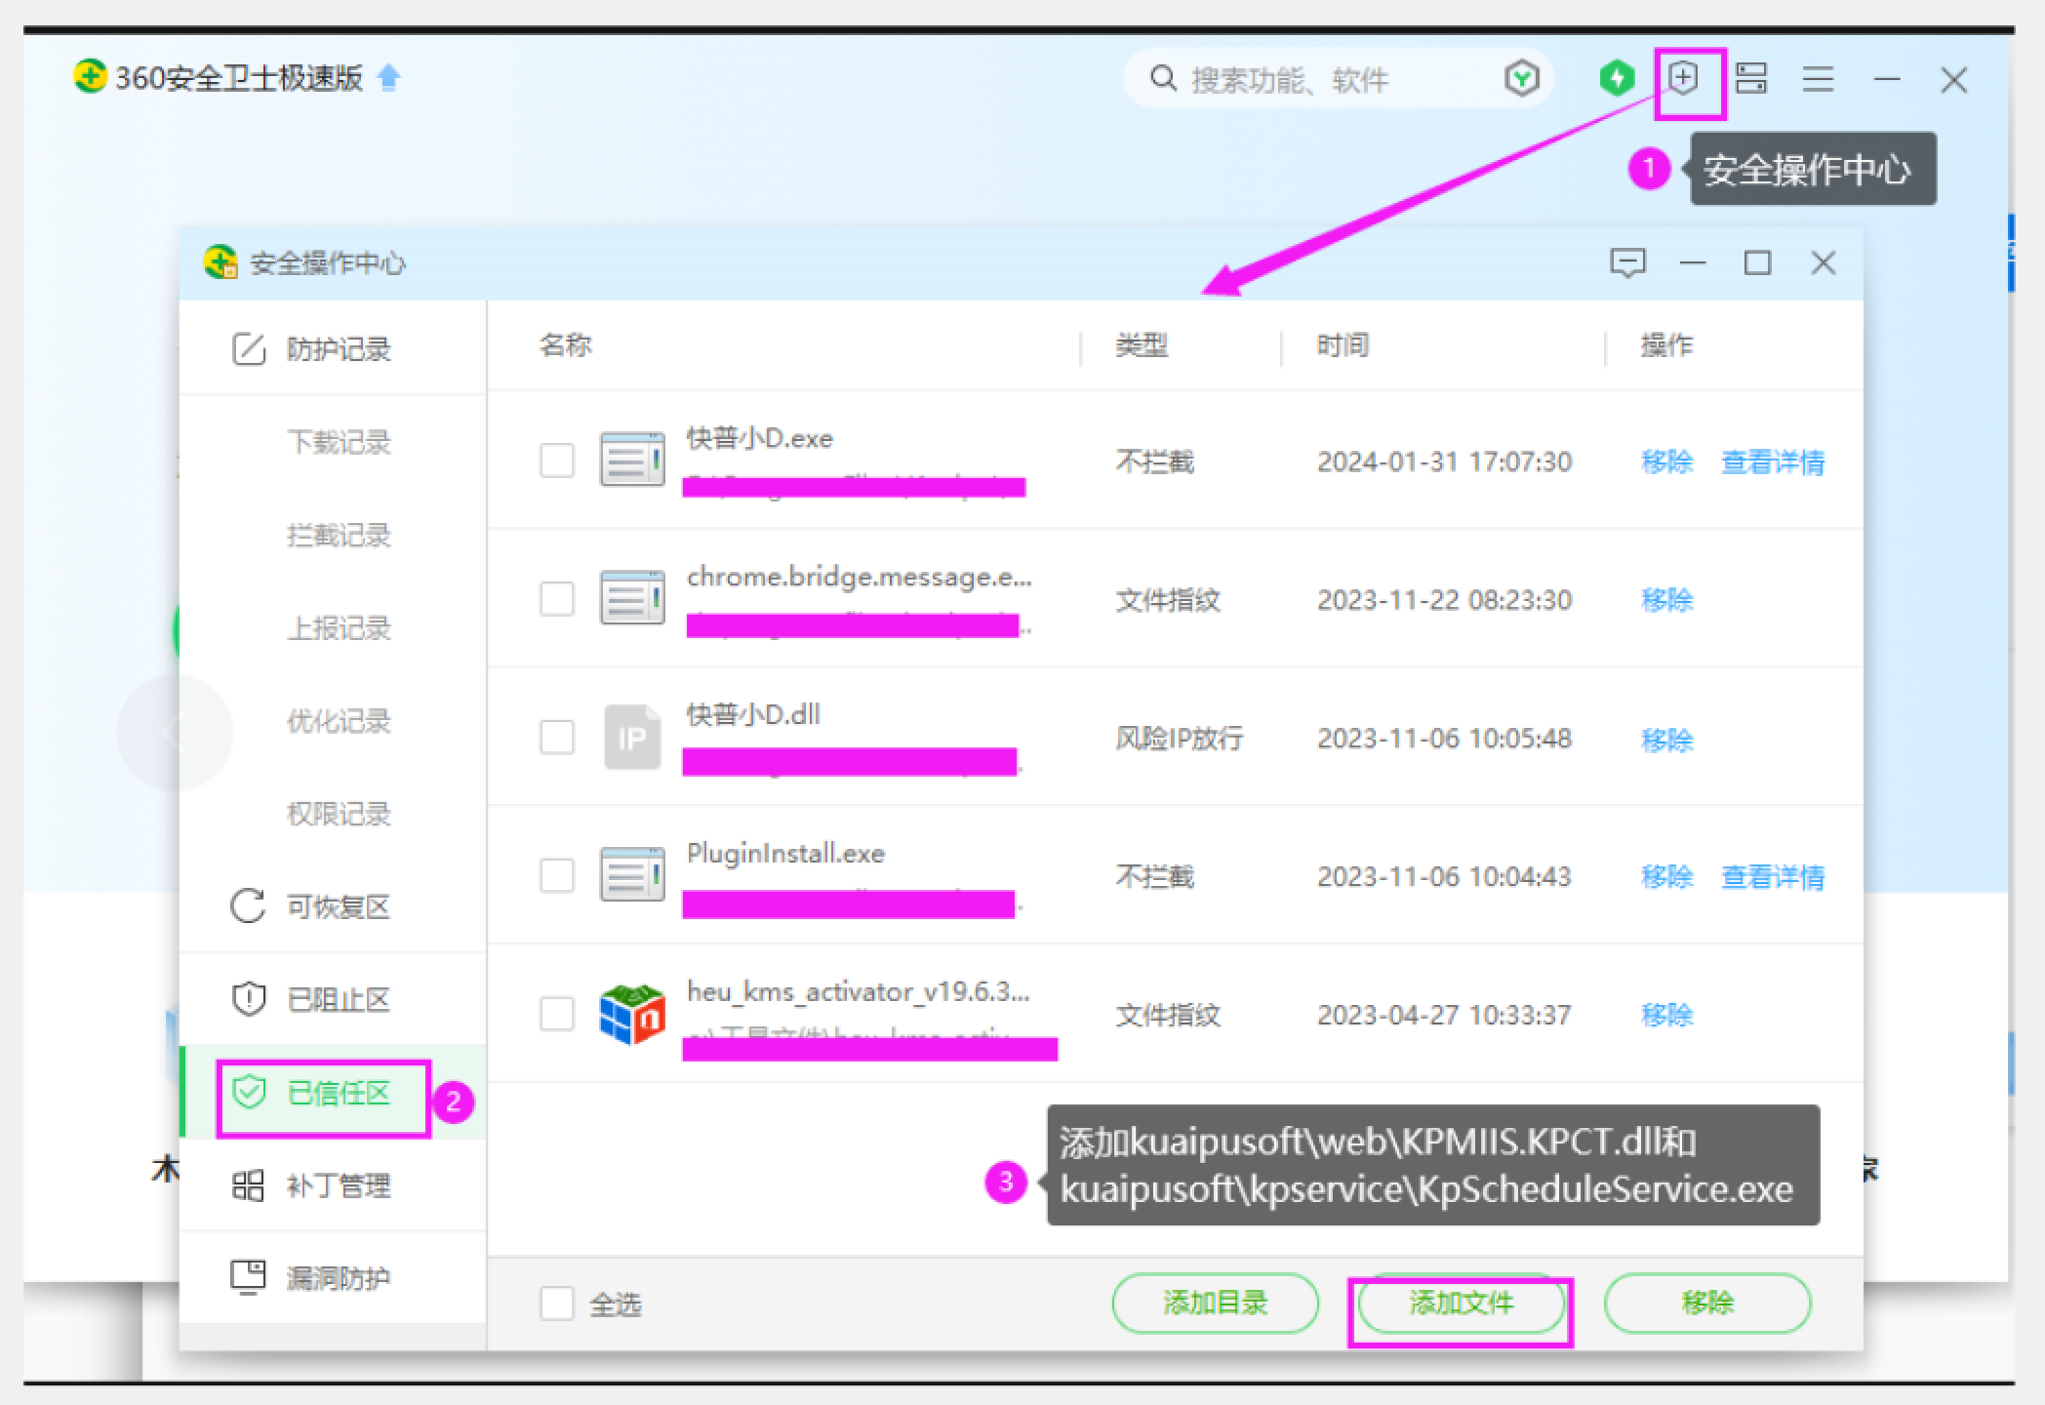
Task: Click the layout switcher icon in title bar
Action: tap(1751, 78)
